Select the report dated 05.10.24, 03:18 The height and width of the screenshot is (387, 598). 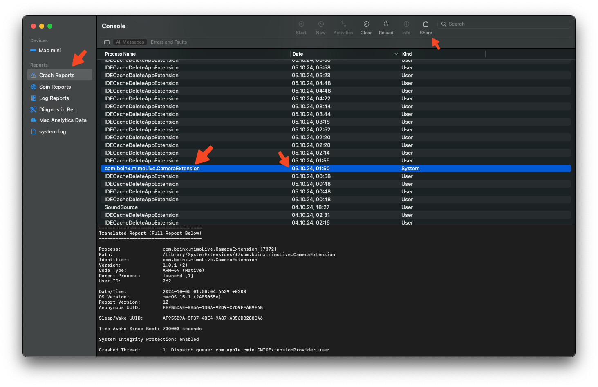(x=336, y=122)
